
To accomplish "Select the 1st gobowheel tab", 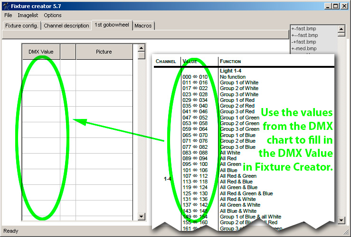I will click(x=112, y=25).
